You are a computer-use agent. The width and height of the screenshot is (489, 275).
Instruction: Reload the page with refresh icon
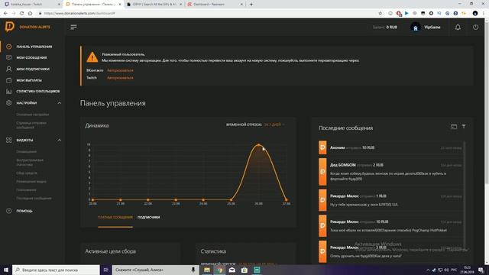pyautogui.click(x=22, y=13)
